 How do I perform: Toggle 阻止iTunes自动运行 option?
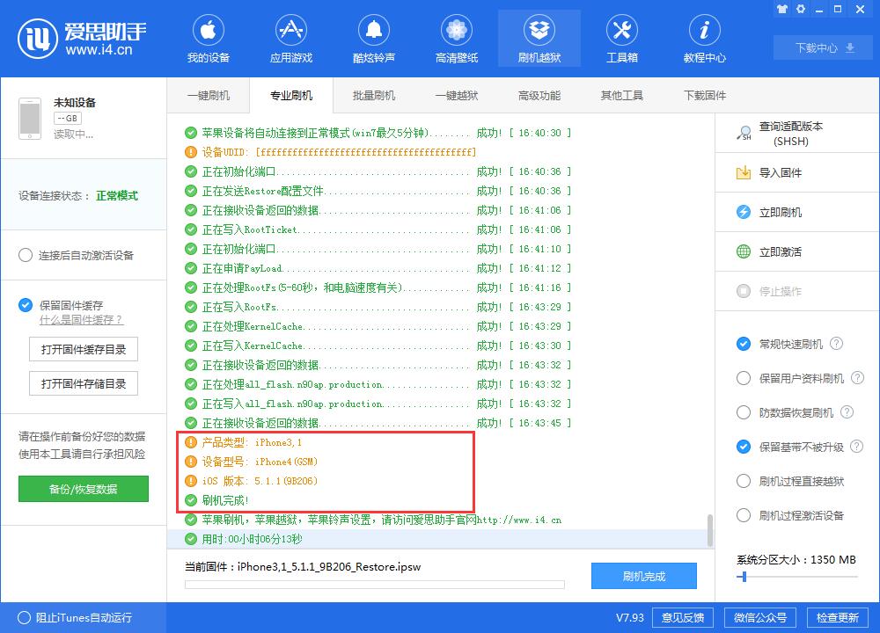pos(24,617)
